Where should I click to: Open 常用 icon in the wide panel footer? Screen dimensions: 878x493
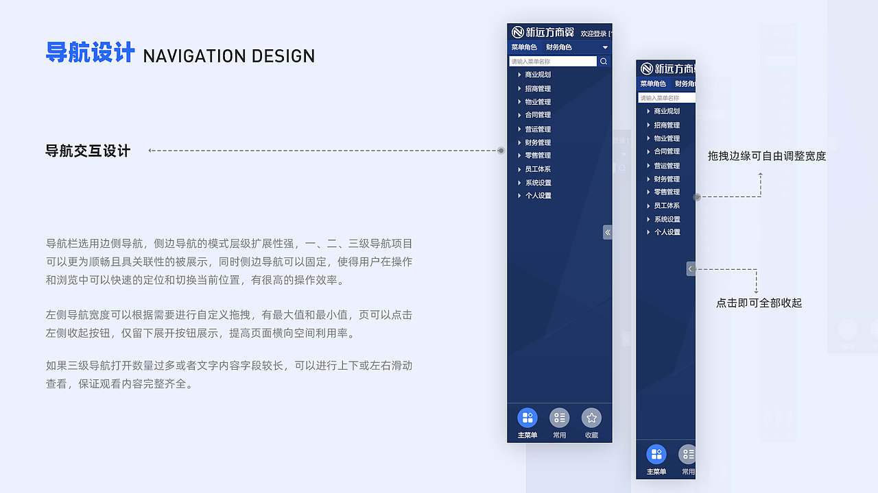(560, 418)
